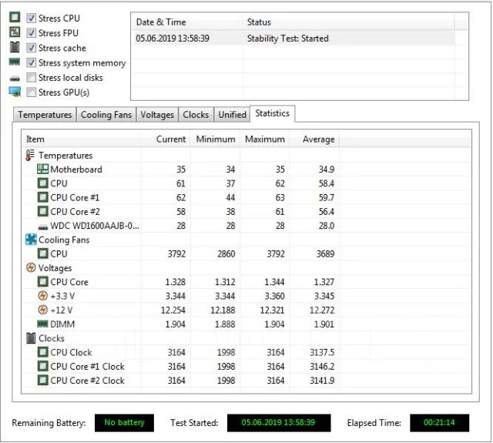
Task: Click the Maximum column header
Action: (265, 139)
